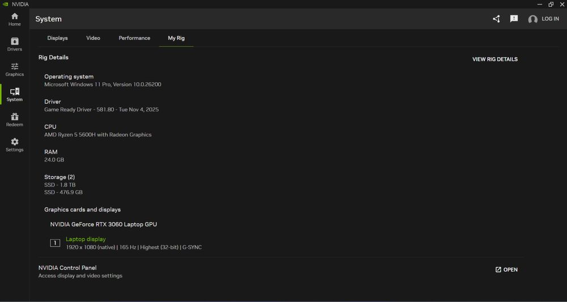
Task: Click Graphics cards and displays heading
Action: tap(82, 210)
